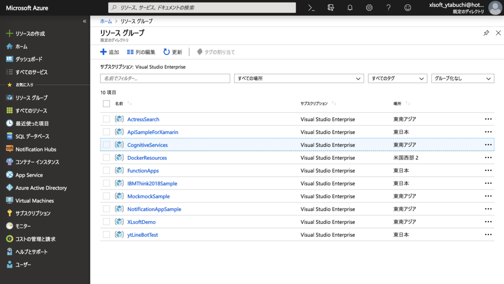This screenshot has height=284, width=504.
Task: Pin the リソース グループ blade to dashboard
Action: (x=486, y=33)
